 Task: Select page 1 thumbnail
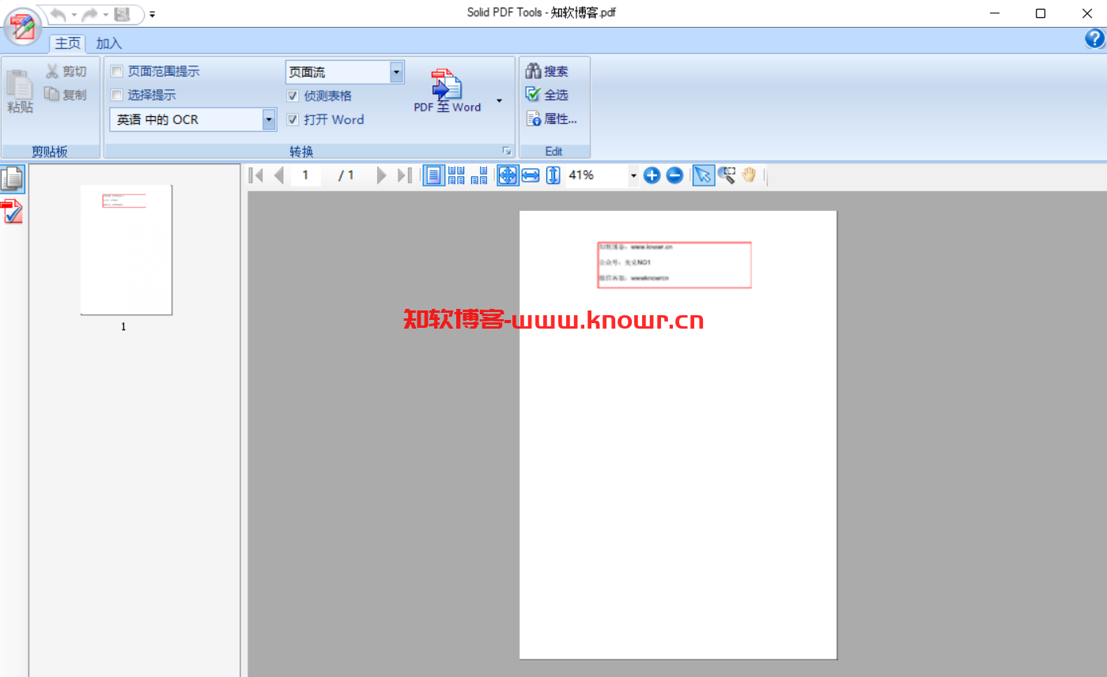point(126,250)
